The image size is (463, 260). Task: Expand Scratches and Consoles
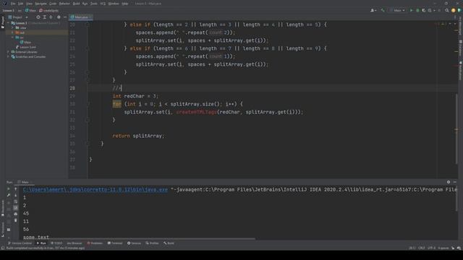9,56
